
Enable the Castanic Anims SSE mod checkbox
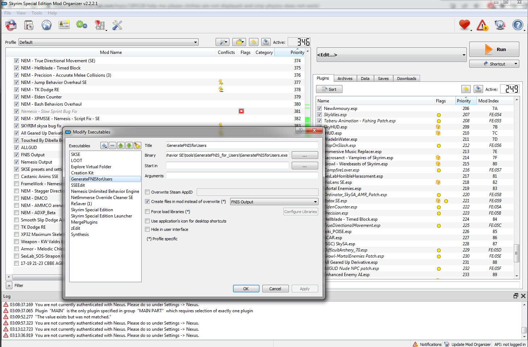pos(16,177)
